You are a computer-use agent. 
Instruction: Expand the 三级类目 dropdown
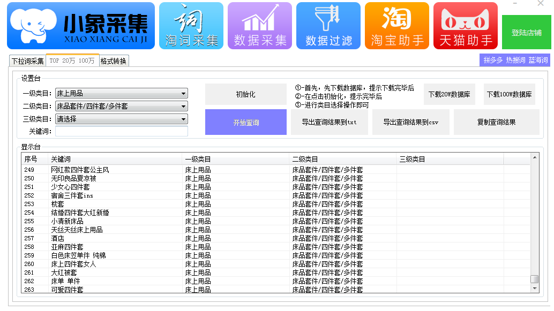(x=122, y=119)
